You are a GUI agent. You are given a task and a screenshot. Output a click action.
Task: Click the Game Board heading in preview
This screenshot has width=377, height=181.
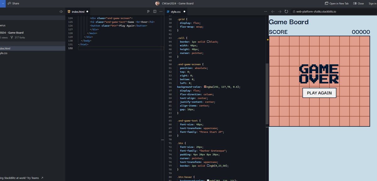(x=289, y=22)
